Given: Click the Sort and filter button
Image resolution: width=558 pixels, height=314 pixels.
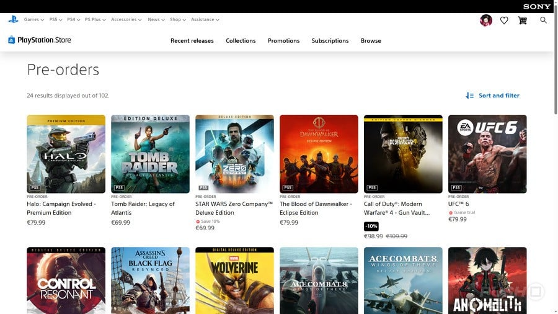Looking at the screenshot, I should [x=492, y=96].
